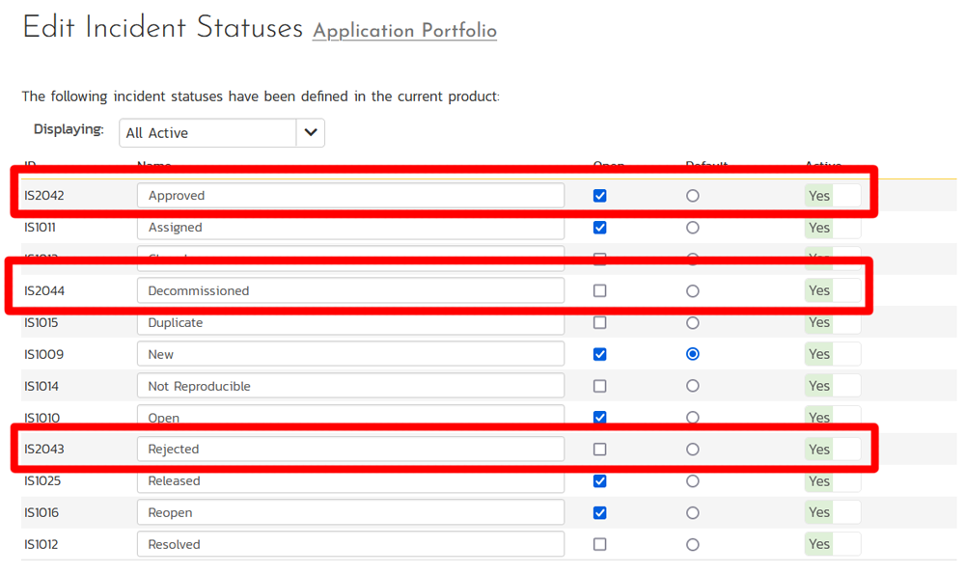Disable Active switch for Reopen status
The height and width of the screenshot is (574, 965).
tap(833, 512)
